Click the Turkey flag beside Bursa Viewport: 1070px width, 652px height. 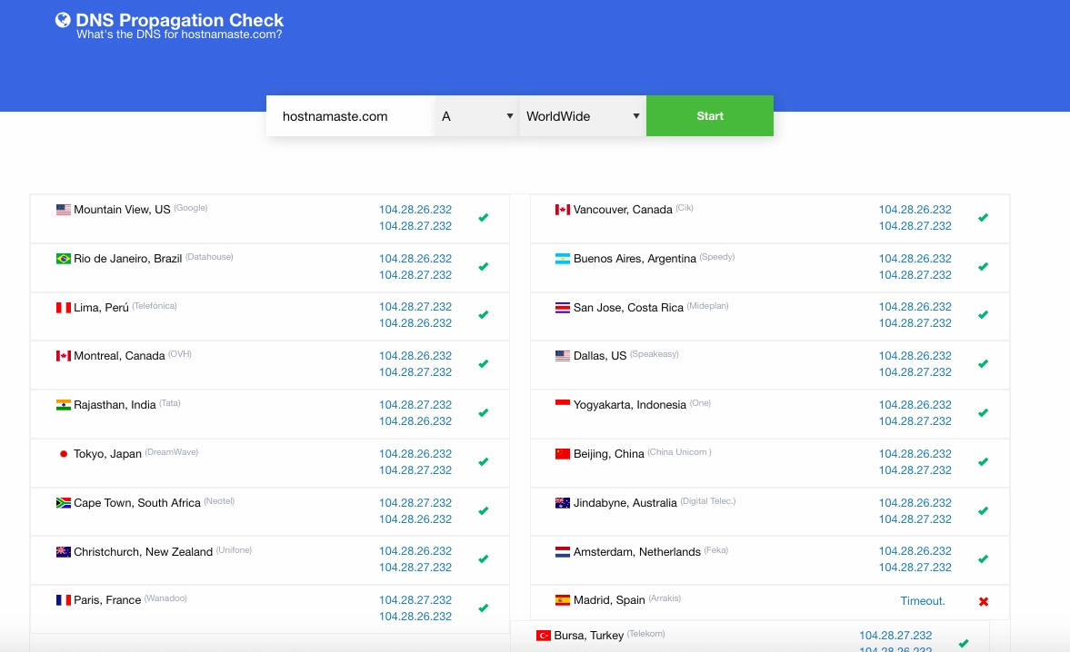click(544, 636)
